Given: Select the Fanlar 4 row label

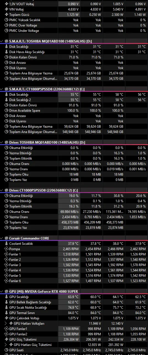Looking at the screenshot, I should pos(15,270).
